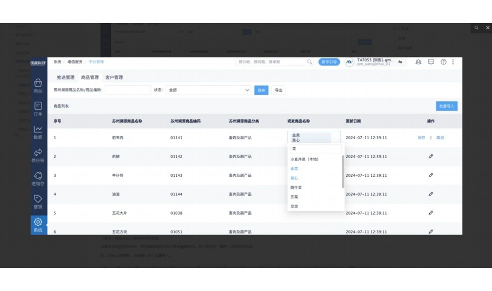The height and width of the screenshot is (291, 492).
Task: Click the 批量导入 button
Action: point(447,106)
